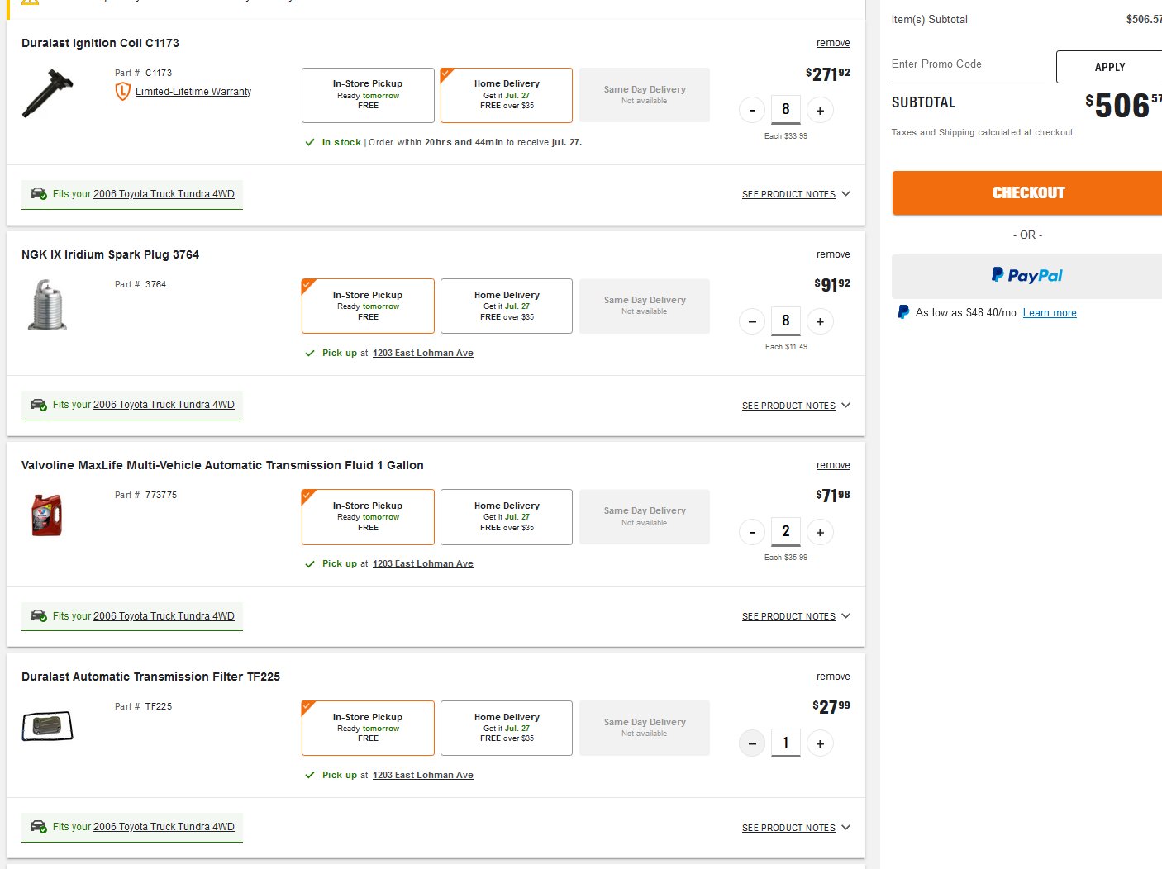This screenshot has height=869, width=1162.
Task: Click the orange Checkout button
Action: 1027,193
